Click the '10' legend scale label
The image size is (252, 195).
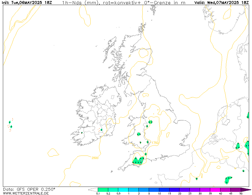click(159, 193)
